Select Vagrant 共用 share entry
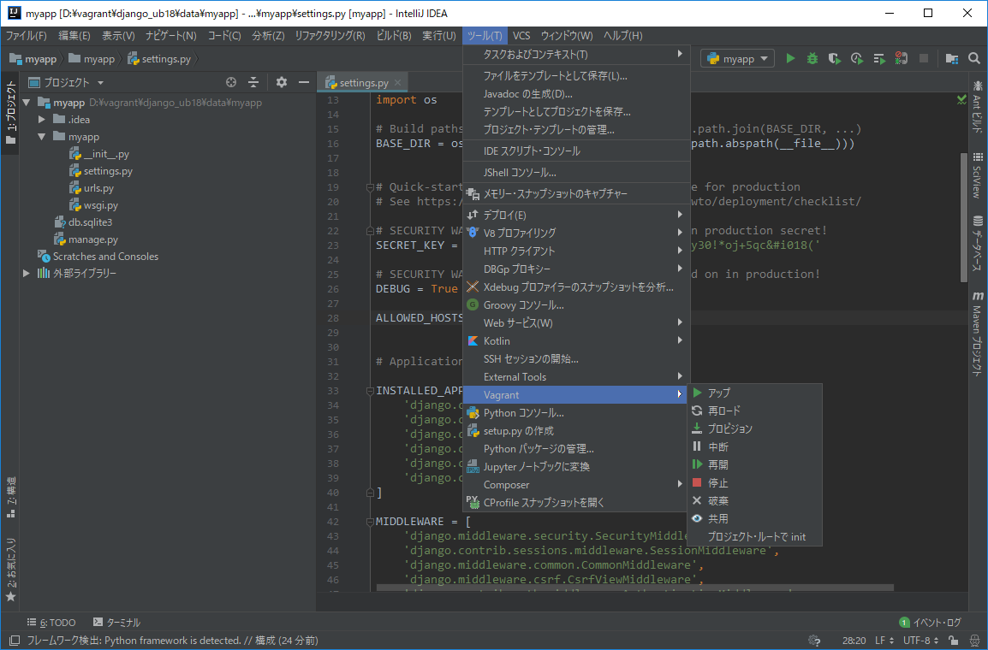Image resolution: width=988 pixels, height=650 pixels. [754, 518]
